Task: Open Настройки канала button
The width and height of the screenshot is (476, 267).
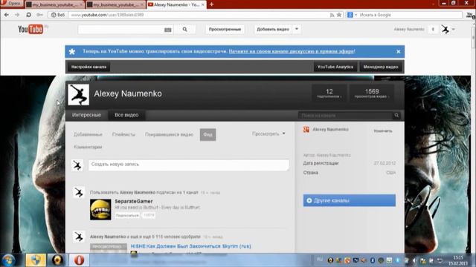Action: tap(89, 67)
